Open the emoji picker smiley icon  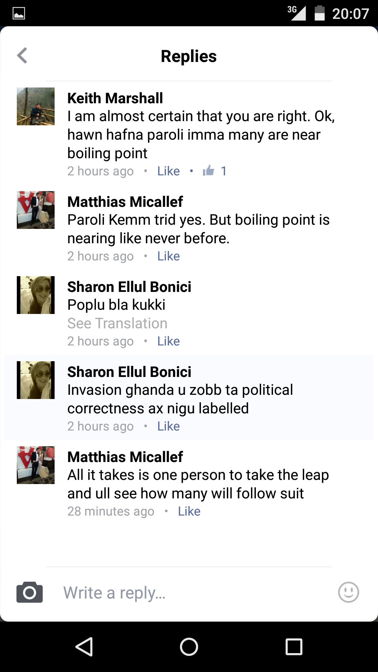tap(348, 592)
